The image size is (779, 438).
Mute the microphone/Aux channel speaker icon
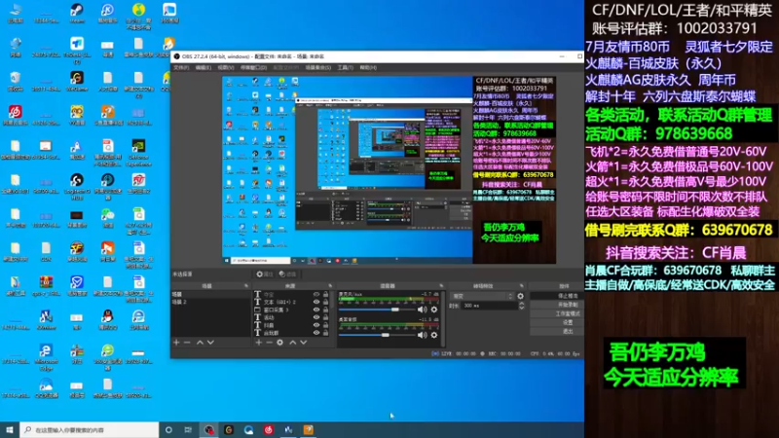tap(423, 310)
